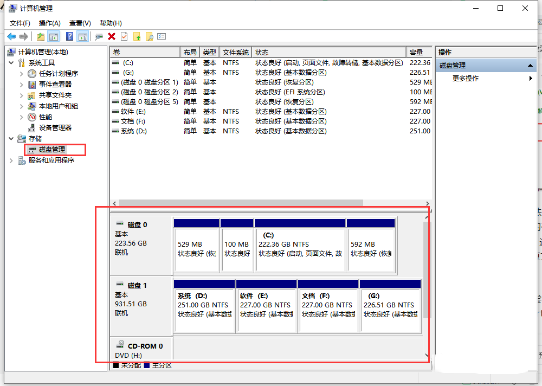Click horizontal scrollbar in volume list
Screen dimensions: 542x386
[x=241, y=203]
